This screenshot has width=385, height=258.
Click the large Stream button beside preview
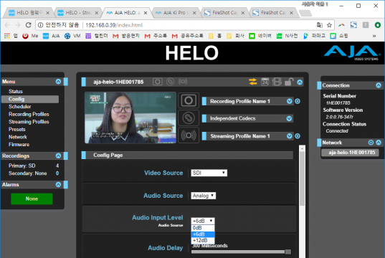click(189, 135)
